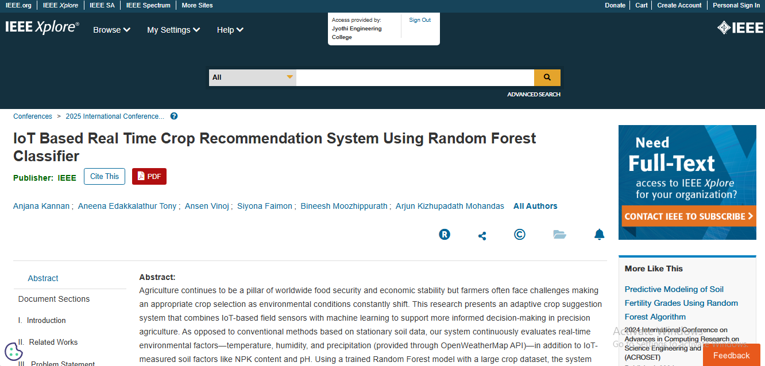Click the help question mark icon
Image resolution: width=765 pixels, height=366 pixels.
pos(174,116)
